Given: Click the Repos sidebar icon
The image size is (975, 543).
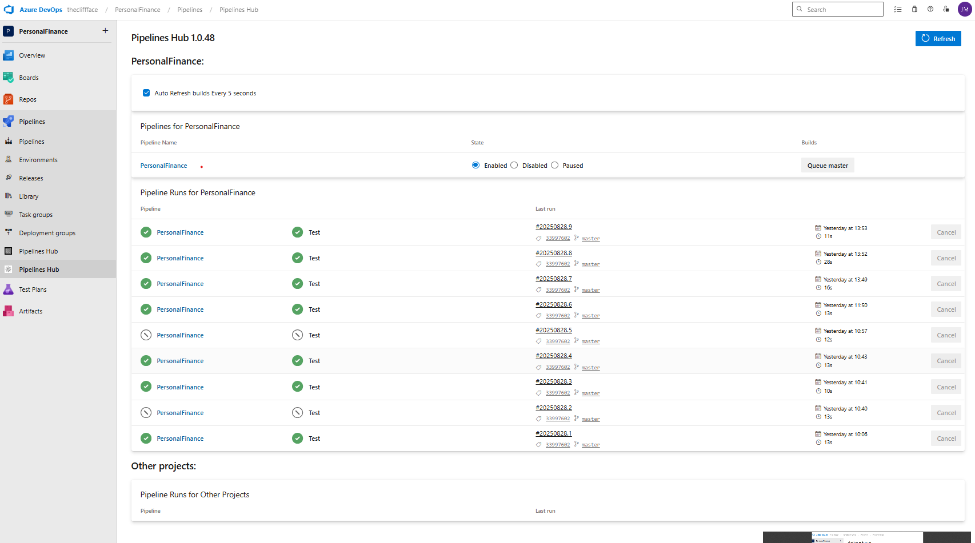Looking at the screenshot, I should tap(9, 99).
